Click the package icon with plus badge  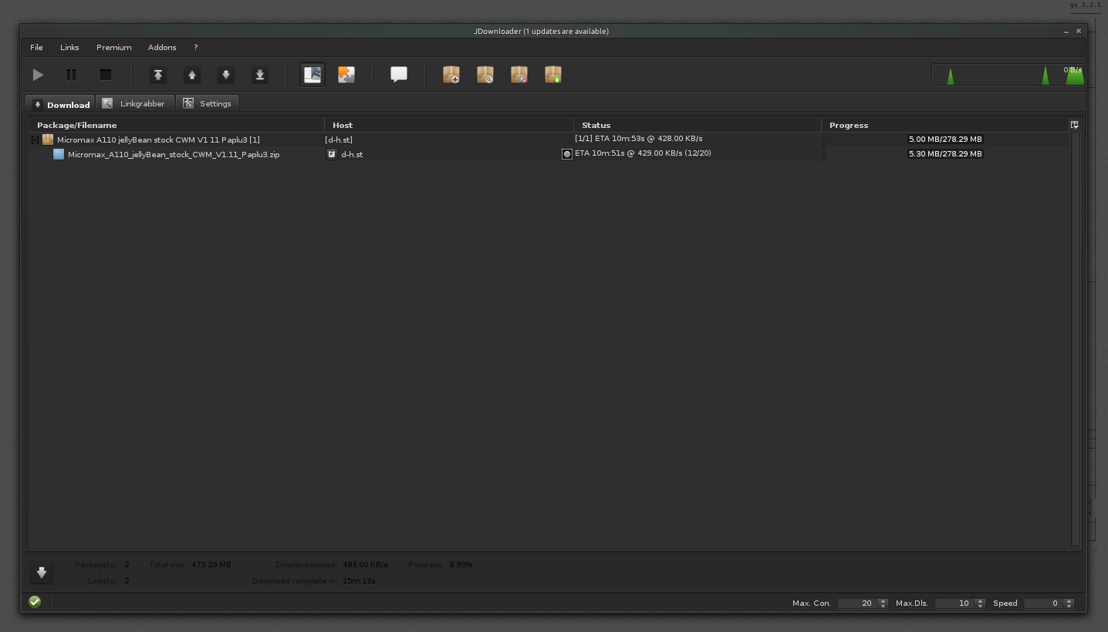(451, 75)
